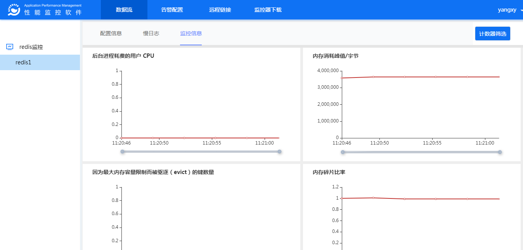Click the APM application logo icon
Viewport: 523px width, 250px height.
click(14, 10)
